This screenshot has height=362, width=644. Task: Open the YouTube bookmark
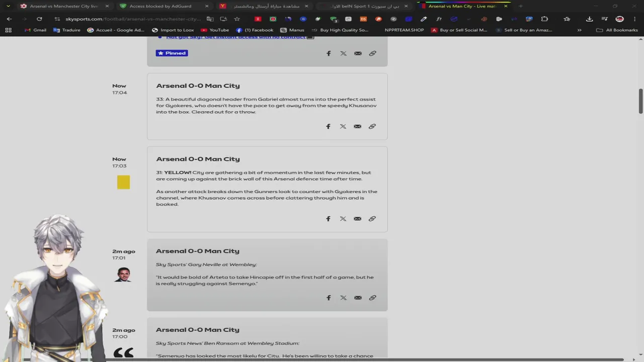(215, 30)
